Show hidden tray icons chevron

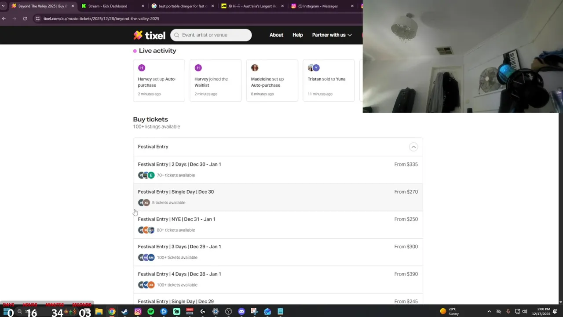click(489, 311)
